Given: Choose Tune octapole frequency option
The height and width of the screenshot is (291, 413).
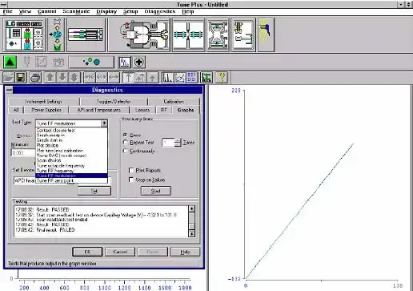Looking at the screenshot, I should click(71, 165).
